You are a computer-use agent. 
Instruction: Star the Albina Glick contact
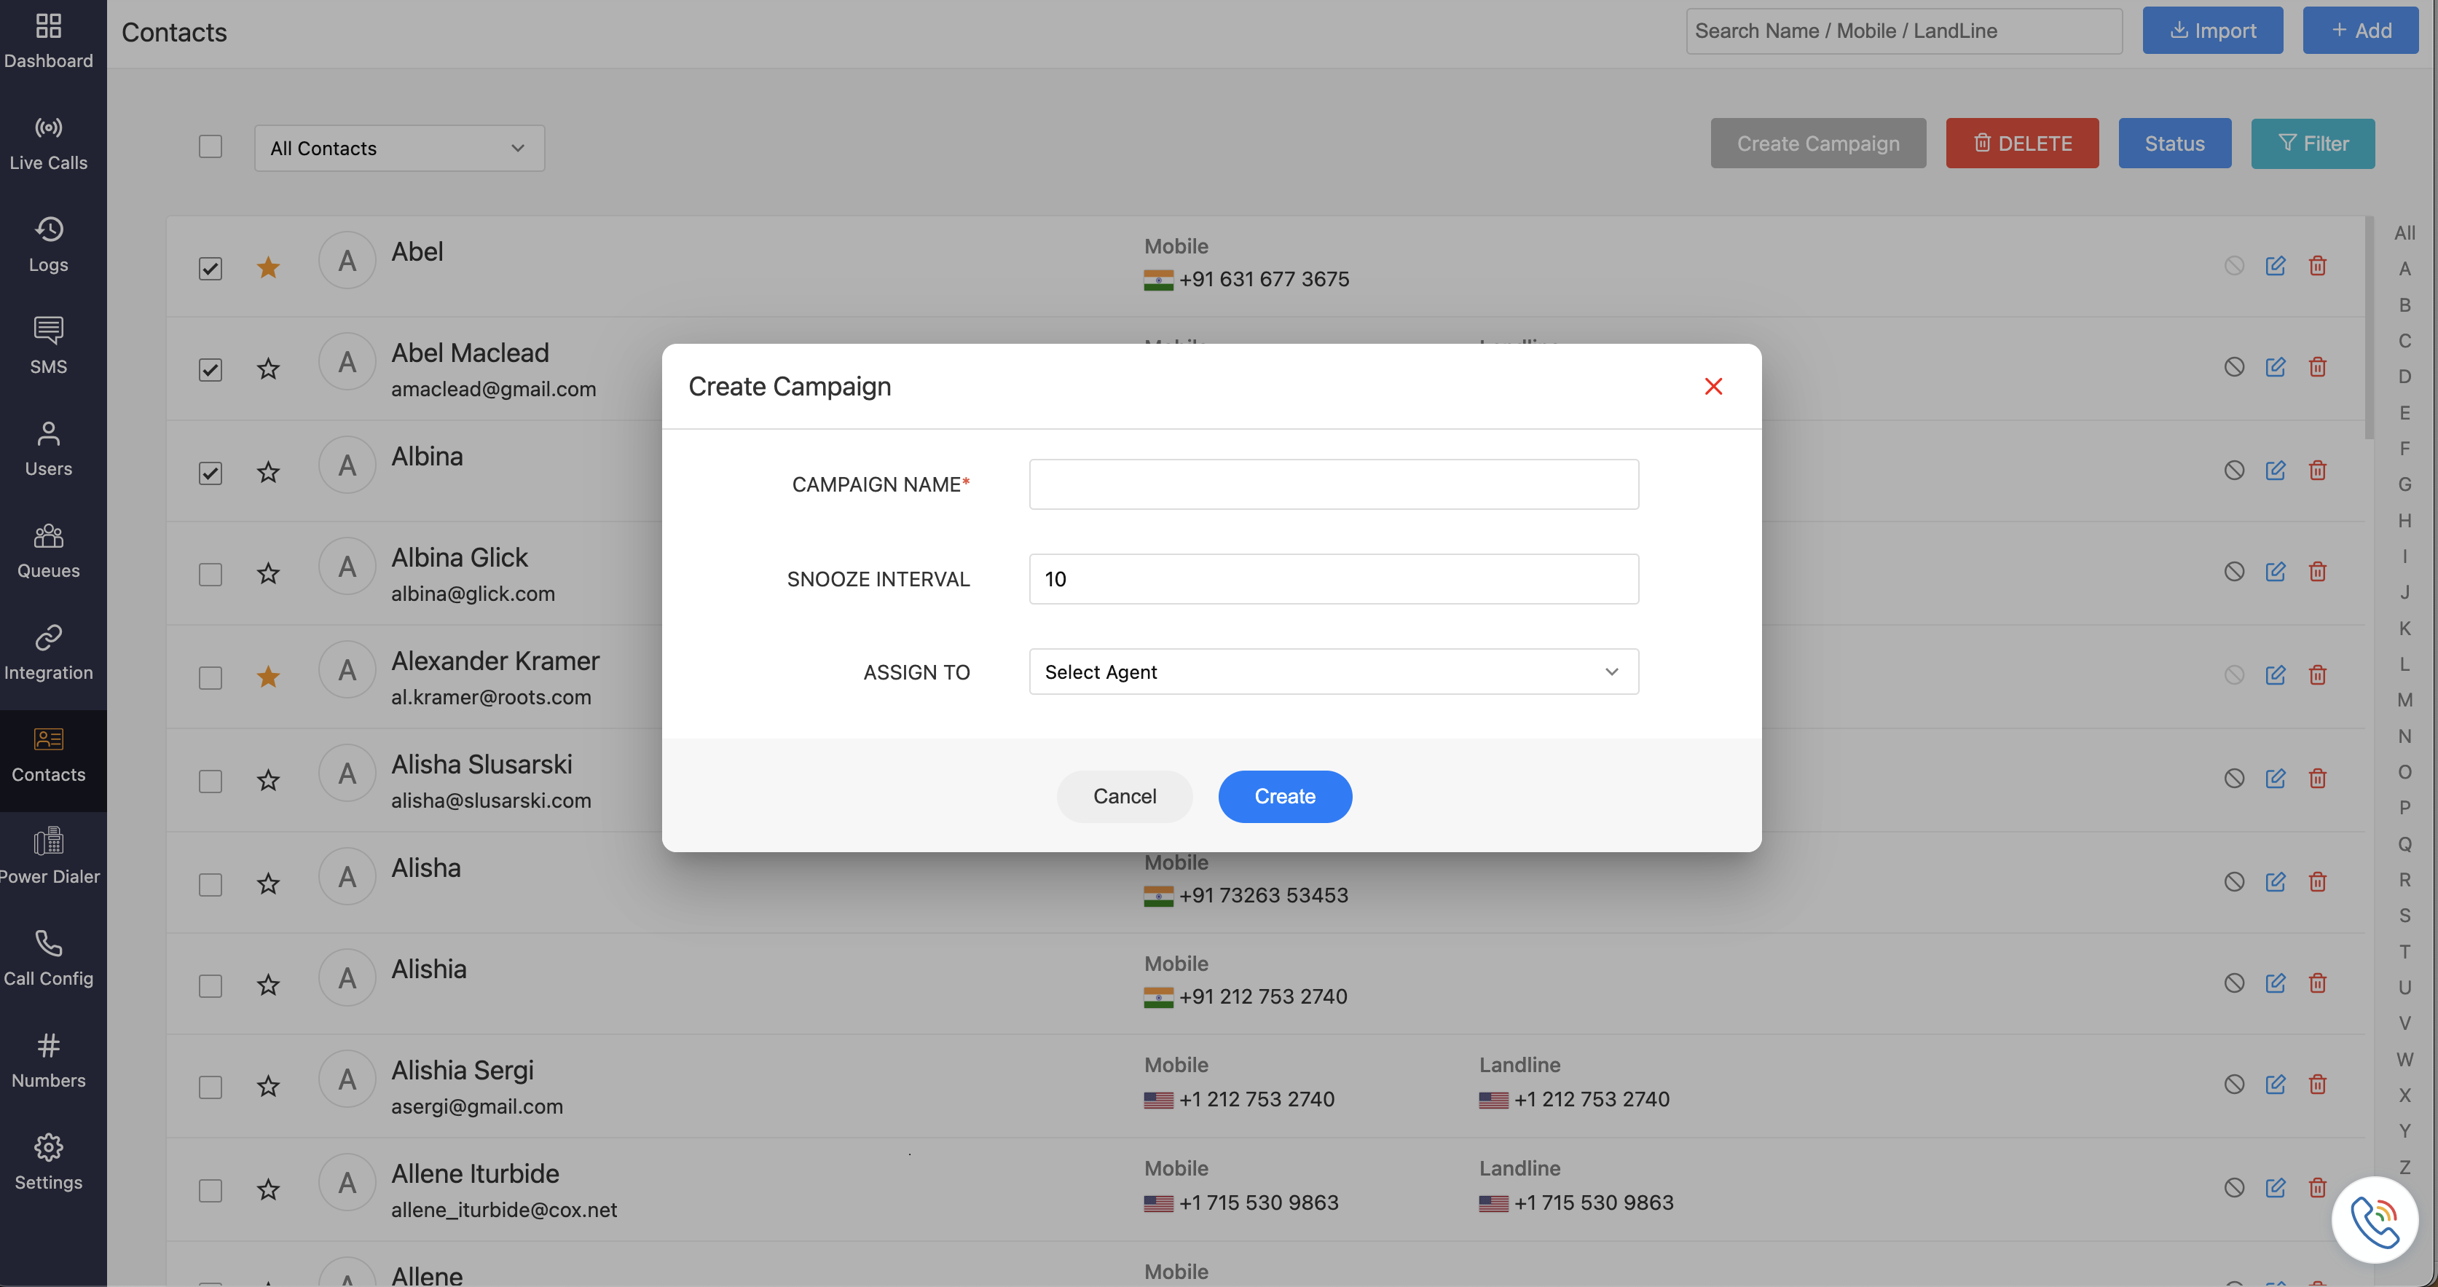(268, 573)
